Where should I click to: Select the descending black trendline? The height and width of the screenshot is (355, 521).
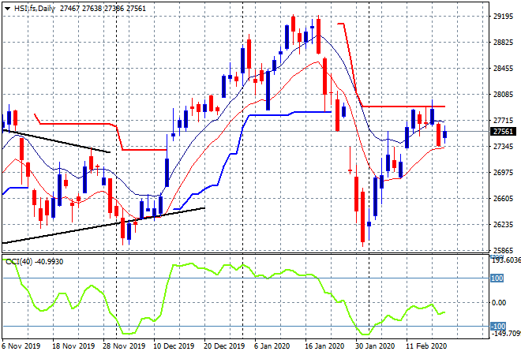tap(57, 142)
